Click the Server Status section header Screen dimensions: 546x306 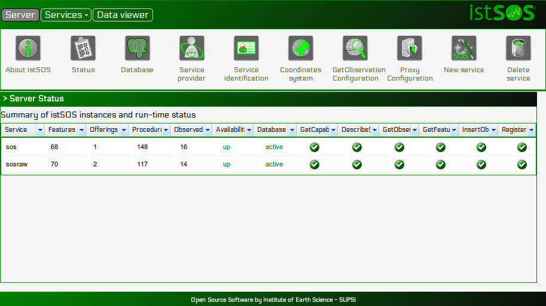(x=269, y=98)
